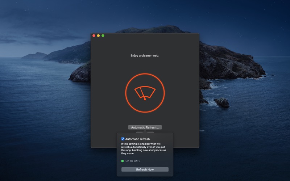Click the Automatic refresh setting description text
The image size is (290, 181).
tap(144, 148)
